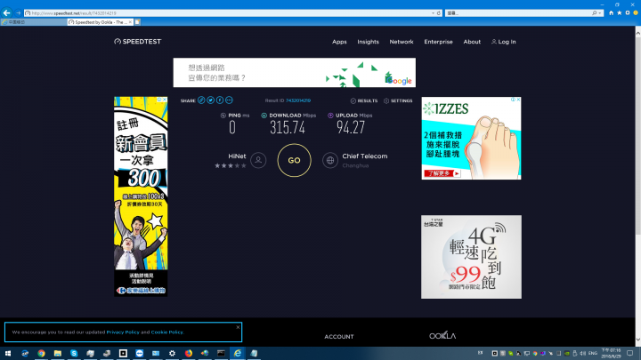Image resolution: width=641 pixels, height=360 pixels.
Task: Open Windows Start menu
Action: [8, 353]
